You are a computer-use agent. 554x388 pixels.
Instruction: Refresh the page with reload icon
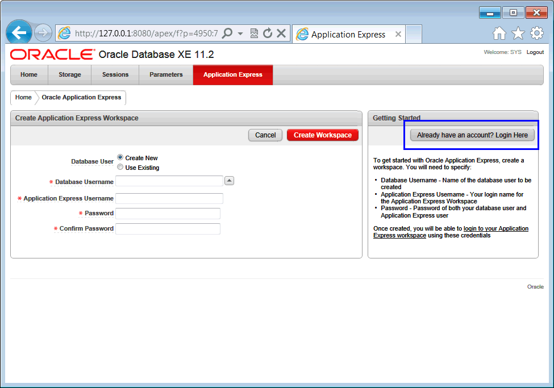(268, 33)
